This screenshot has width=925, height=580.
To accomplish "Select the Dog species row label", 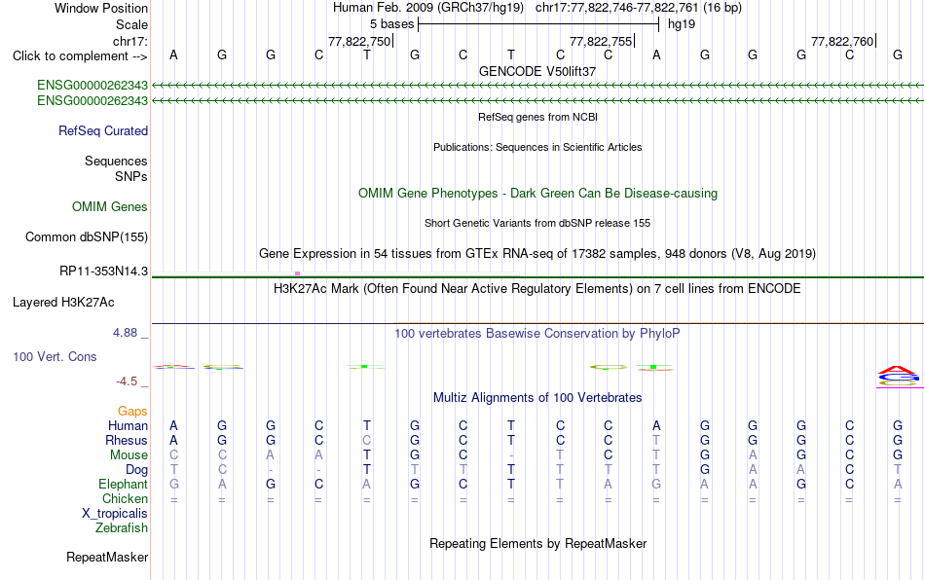I will click(x=137, y=470).
